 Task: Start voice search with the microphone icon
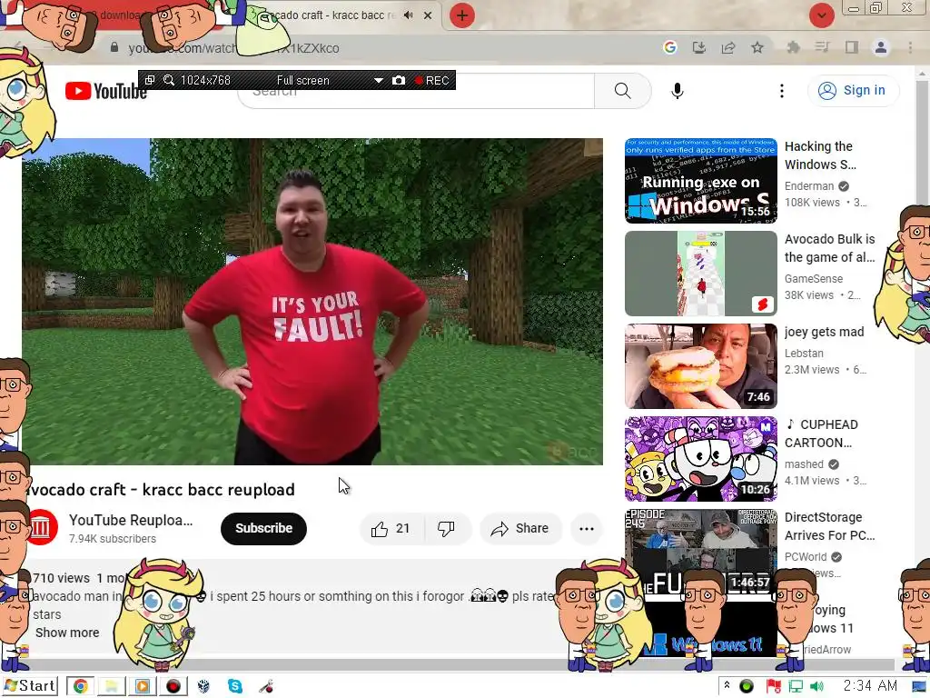coord(677,91)
